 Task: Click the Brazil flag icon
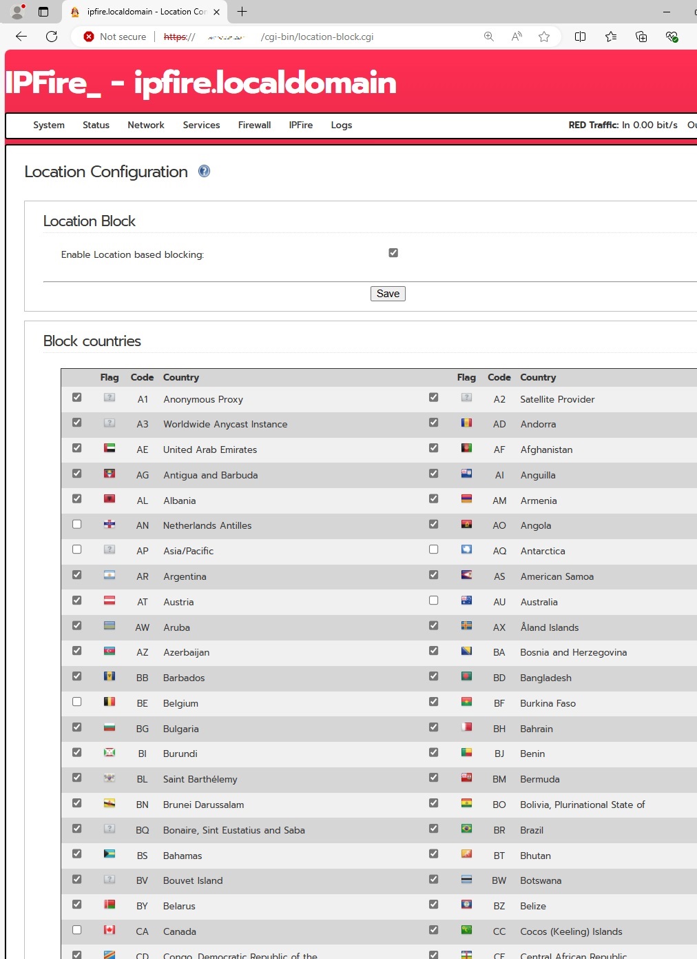point(466,829)
